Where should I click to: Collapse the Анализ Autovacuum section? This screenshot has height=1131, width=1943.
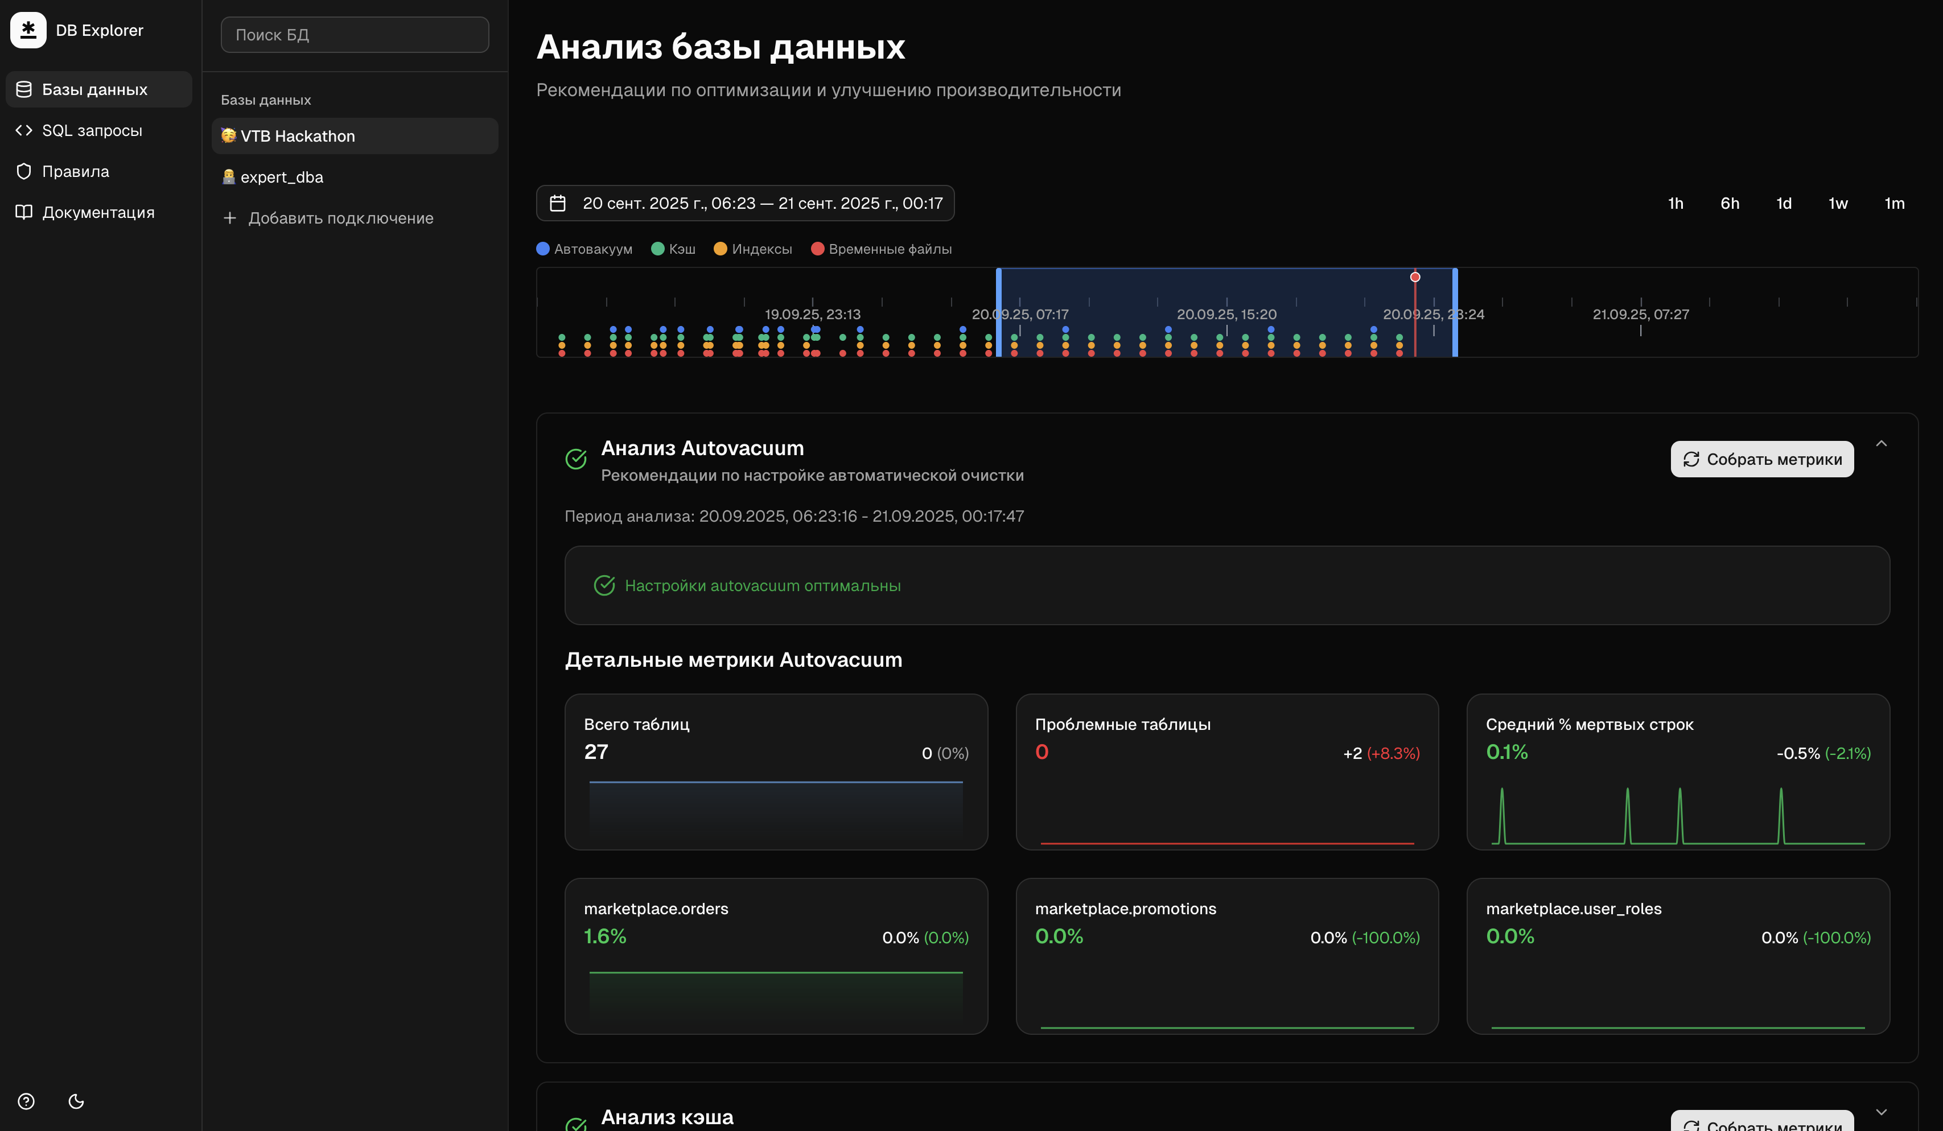pyautogui.click(x=1882, y=443)
